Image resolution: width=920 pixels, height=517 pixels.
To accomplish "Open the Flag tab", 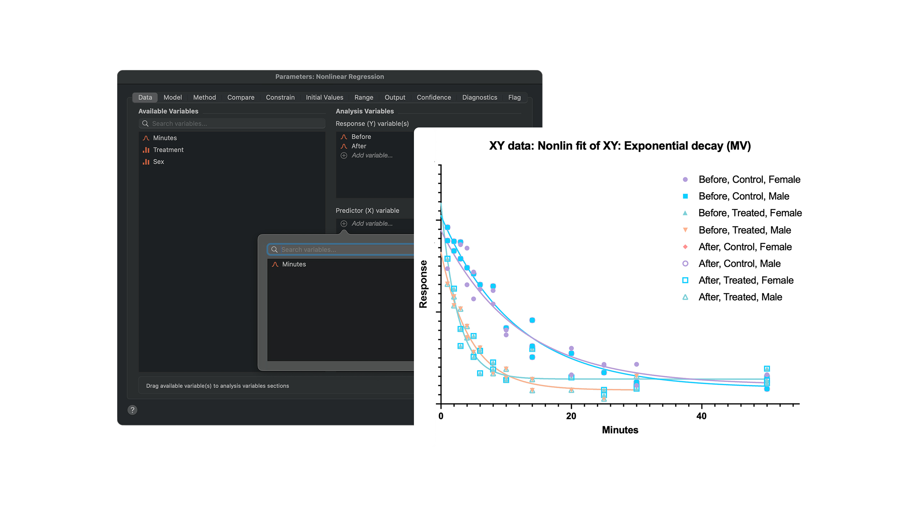I will 514,97.
